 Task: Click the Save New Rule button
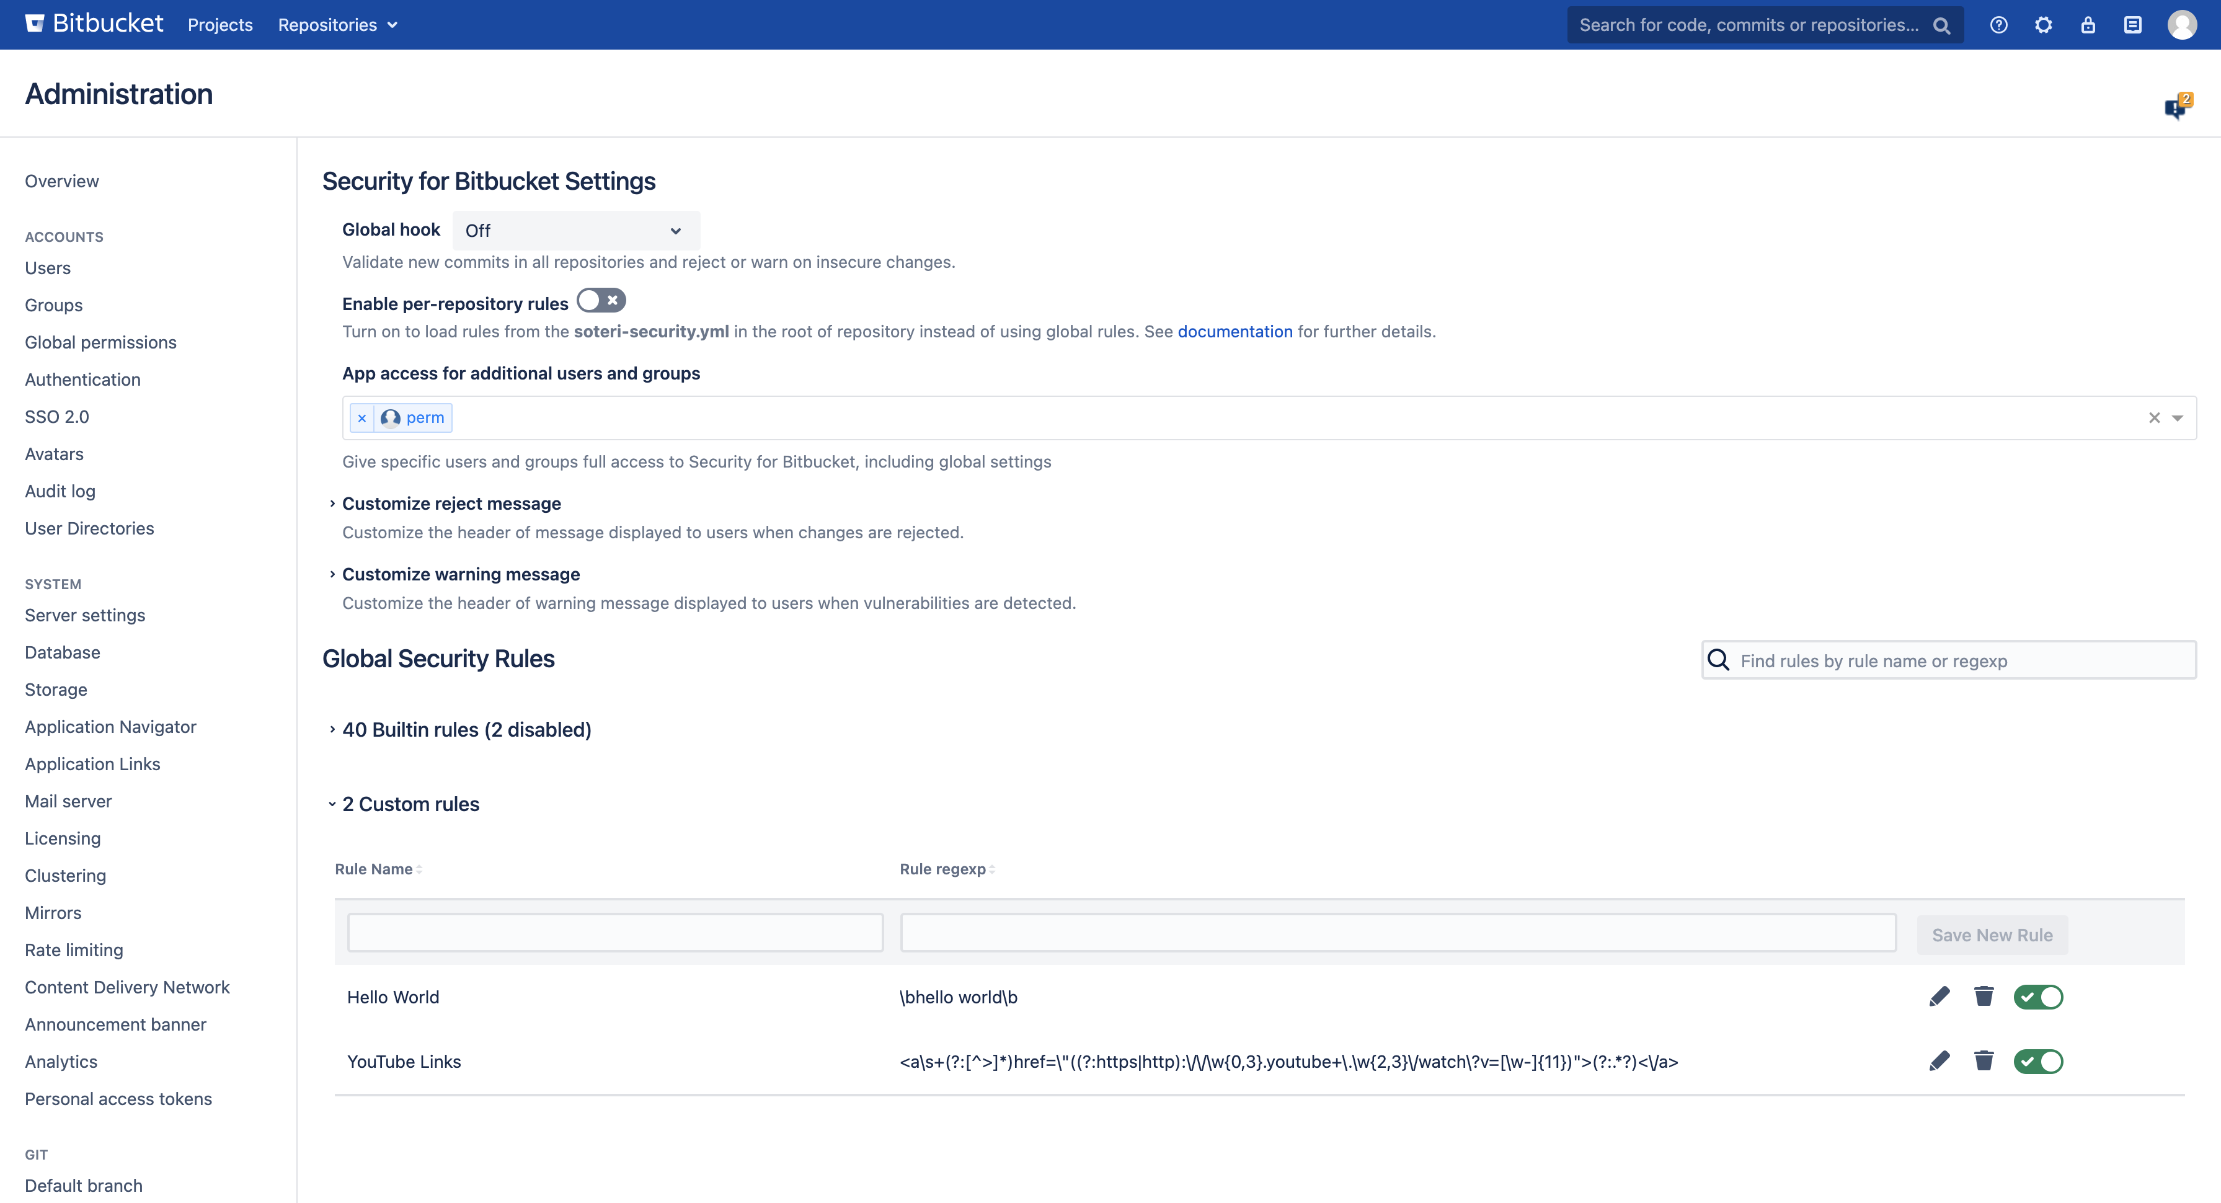tap(1992, 934)
